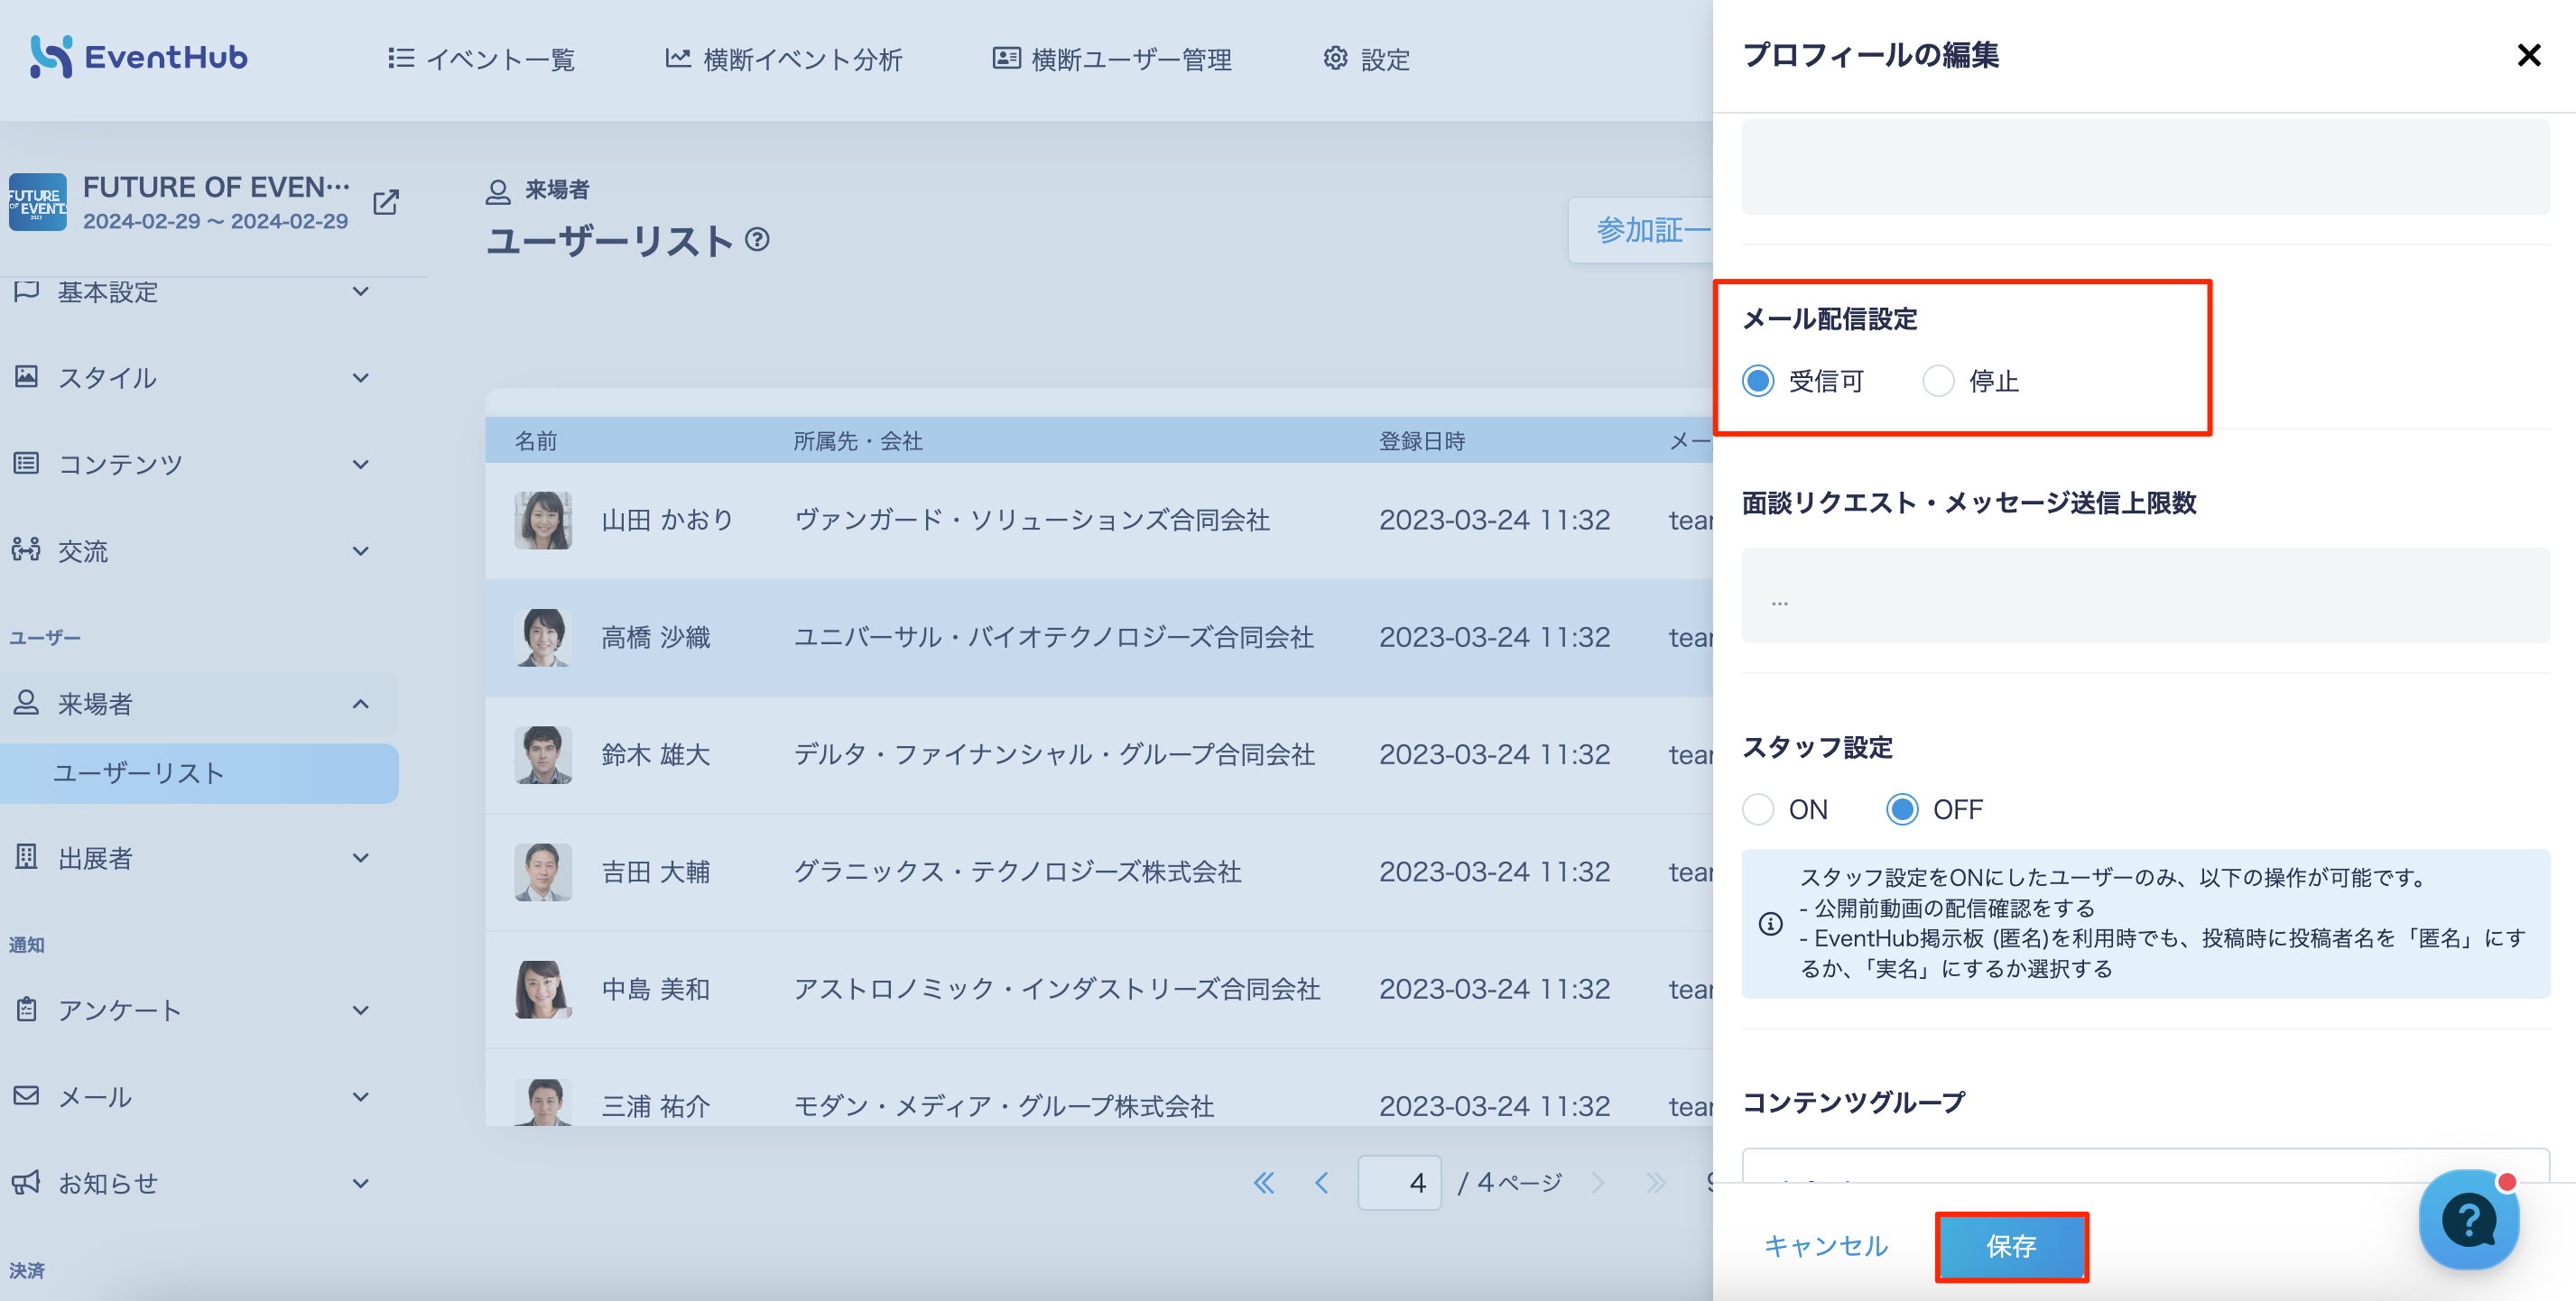Click the megaphone icon next to お知らせ
Viewport: 2576px width, 1301px height.
(x=27, y=1182)
